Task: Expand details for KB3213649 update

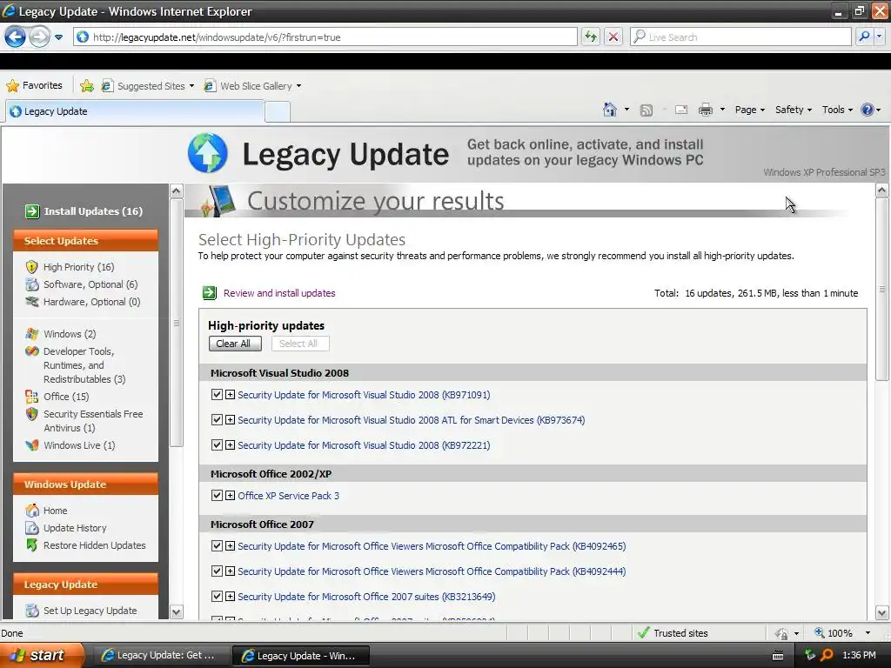Action: coord(230,597)
